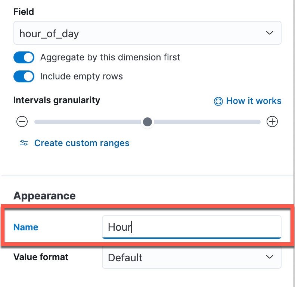Viewport: 295px width, 287px height.
Task: Turn off Include empty rows switch
Action: (x=24, y=76)
